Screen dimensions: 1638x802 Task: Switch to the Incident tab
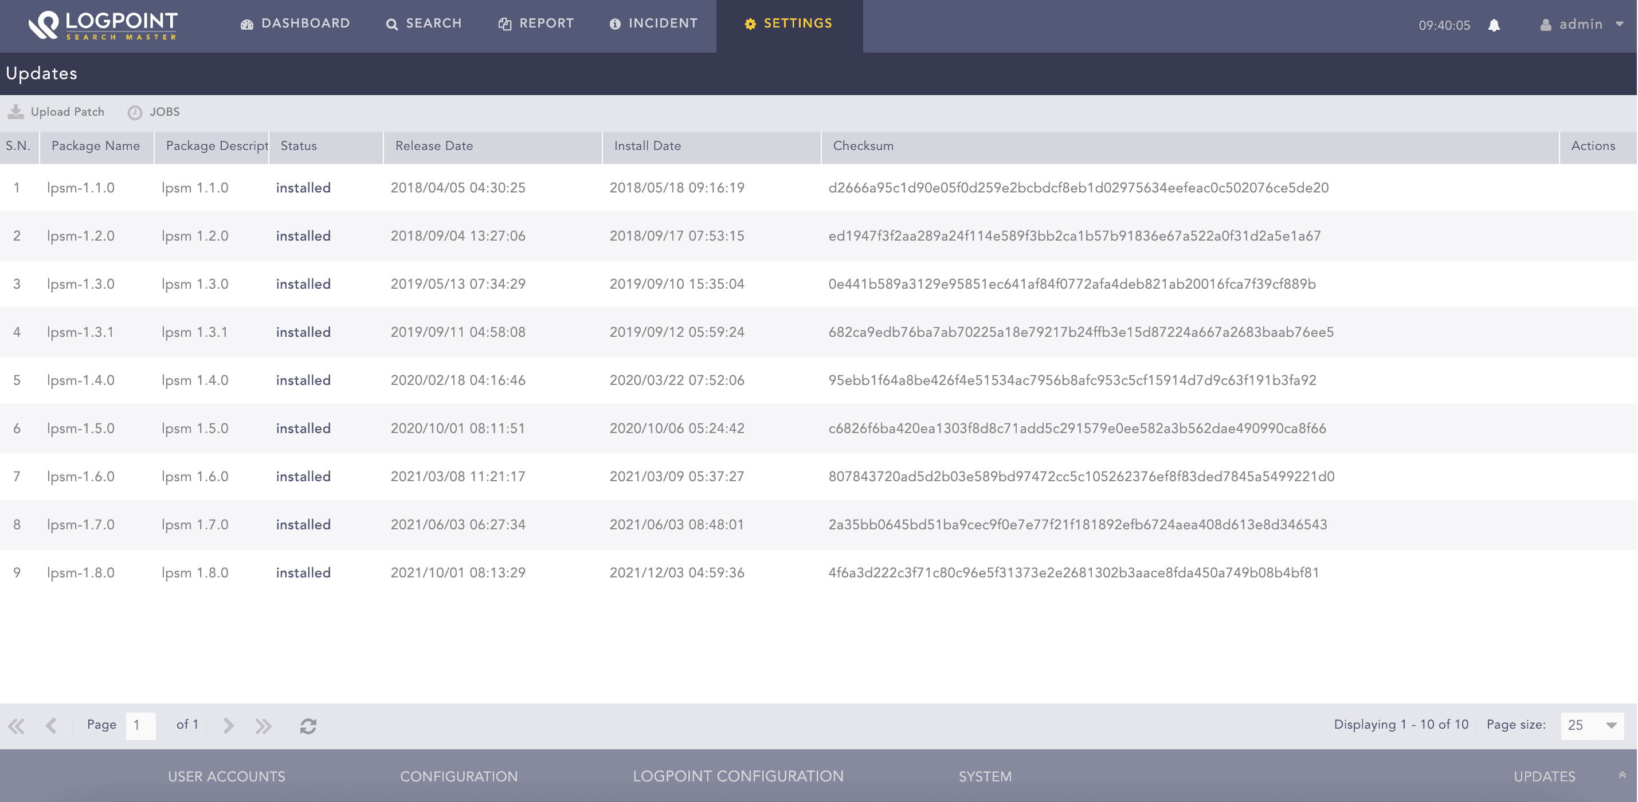point(654,23)
